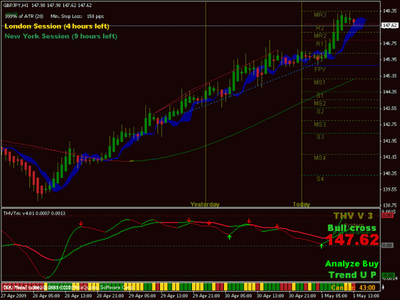
Task: Click the green up arrow near 1 May 05:00
Action: click(321, 246)
